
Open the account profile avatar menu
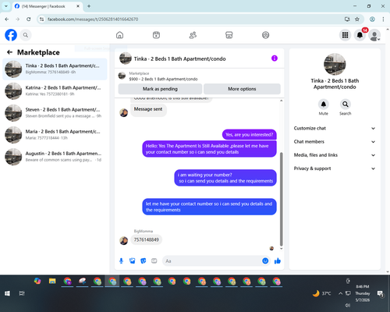[374, 35]
